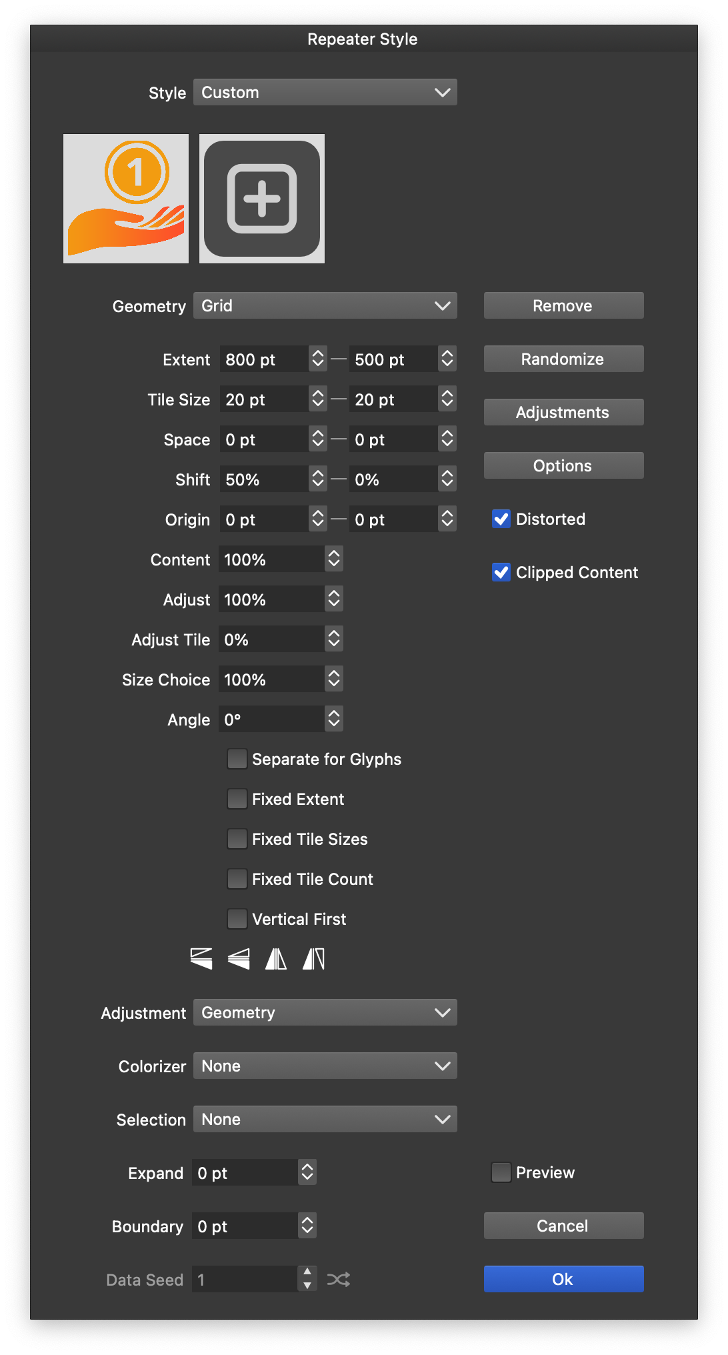Click the vertical flip icon with rotated top triangle
This screenshot has height=1355, width=728.
pos(201,959)
